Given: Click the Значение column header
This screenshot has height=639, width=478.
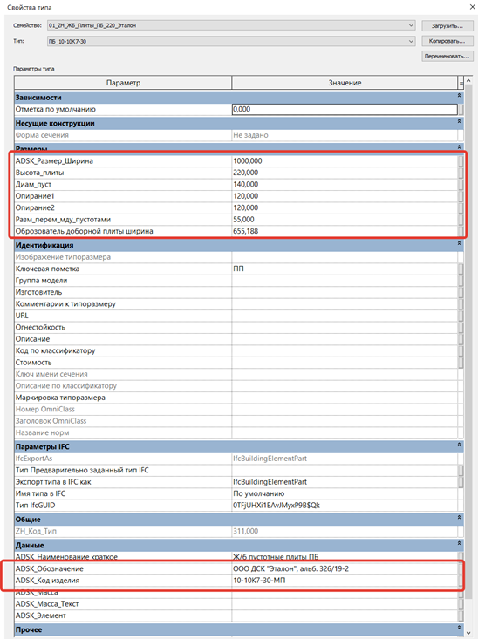Looking at the screenshot, I should click(x=345, y=83).
